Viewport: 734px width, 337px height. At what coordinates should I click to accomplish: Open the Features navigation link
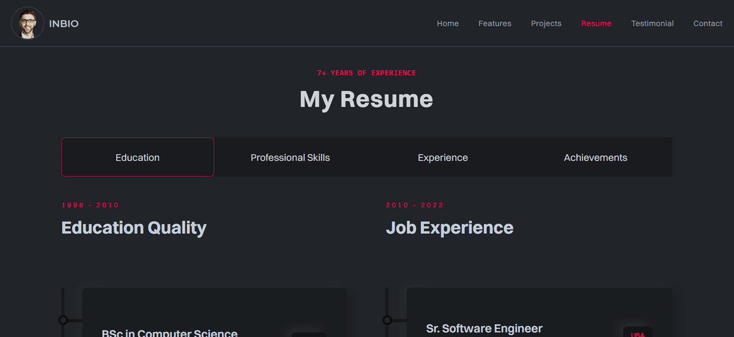[x=494, y=24]
